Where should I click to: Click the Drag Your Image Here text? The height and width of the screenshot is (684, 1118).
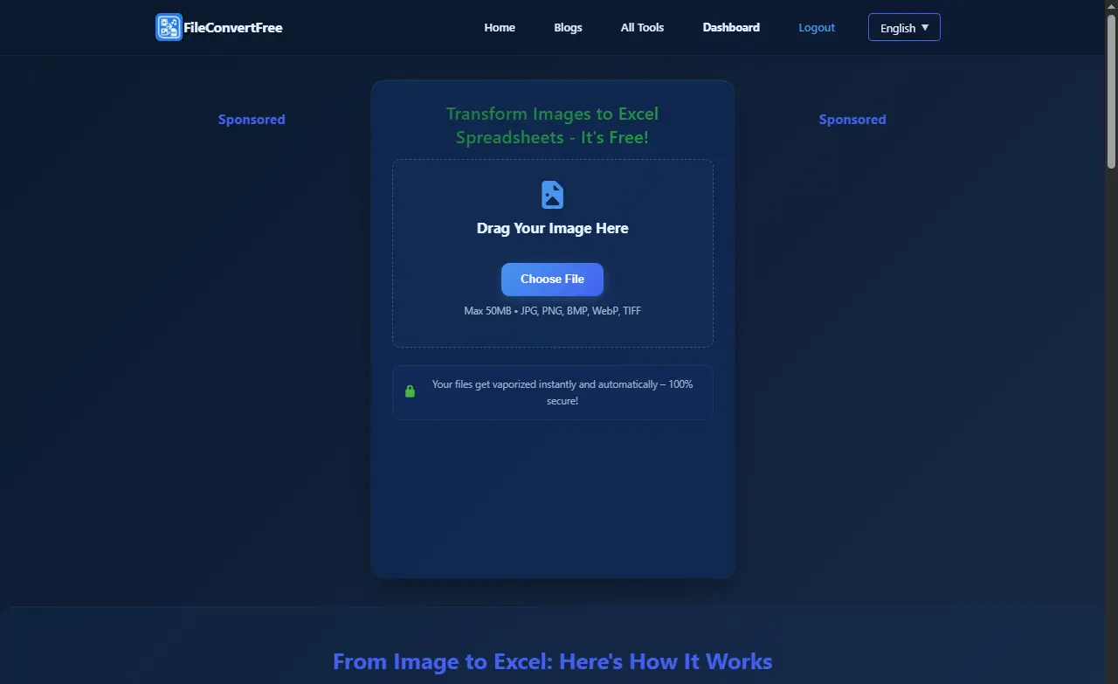[x=552, y=228]
